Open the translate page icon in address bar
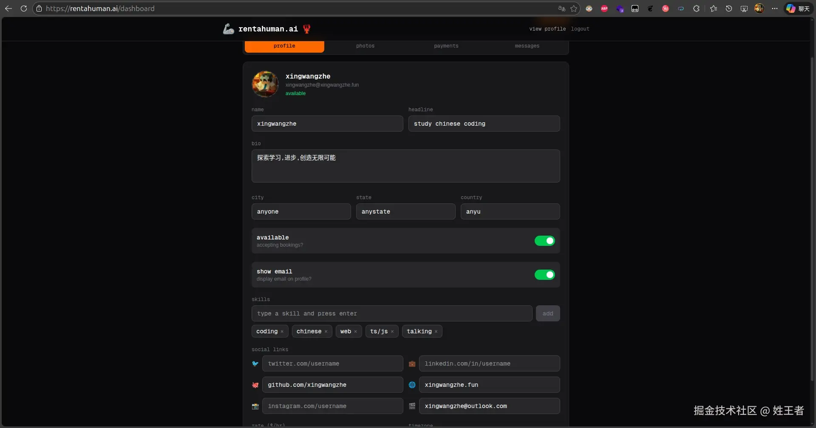The height and width of the screenshot is (428, 816). tap(561, 8)
